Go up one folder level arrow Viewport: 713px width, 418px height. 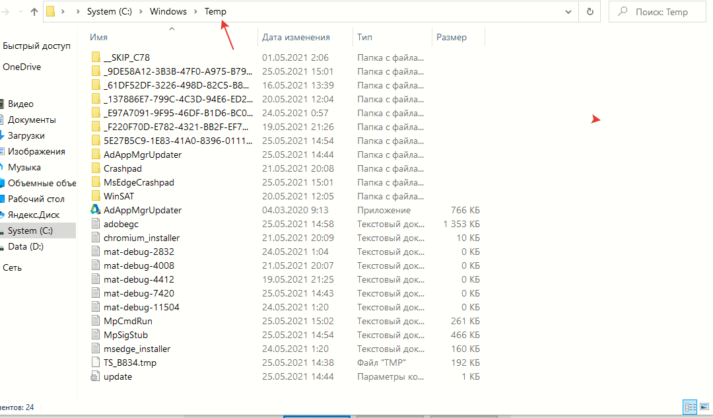coord(34,12)
